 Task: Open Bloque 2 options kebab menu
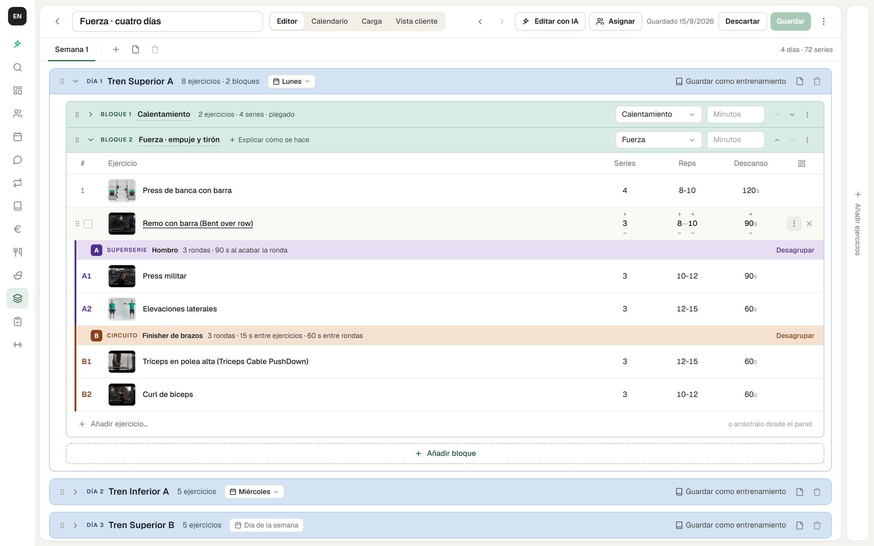tap(807, 140)
